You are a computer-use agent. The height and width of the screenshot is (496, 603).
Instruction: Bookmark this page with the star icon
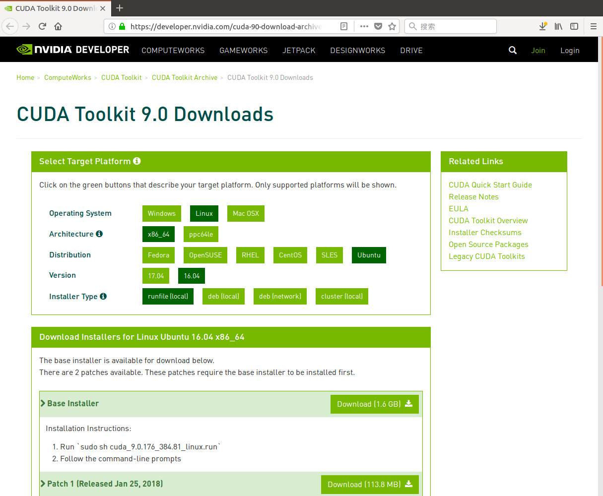click(392, 26)
